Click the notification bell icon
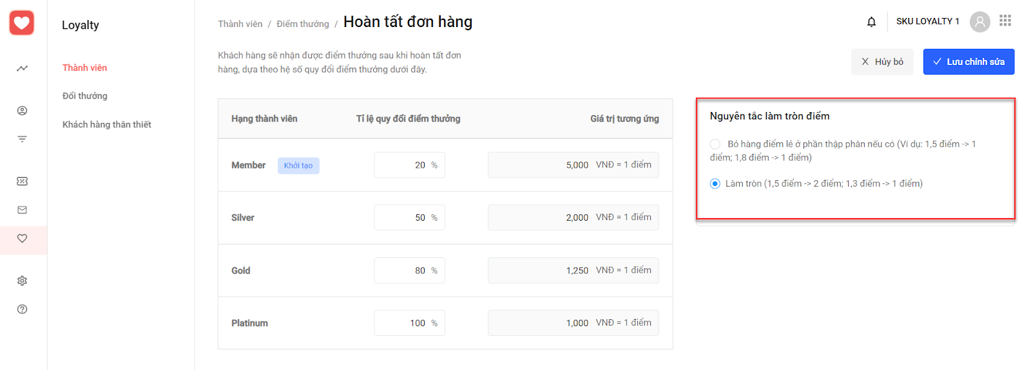The image size is (1031, 370). pos(871,22)
